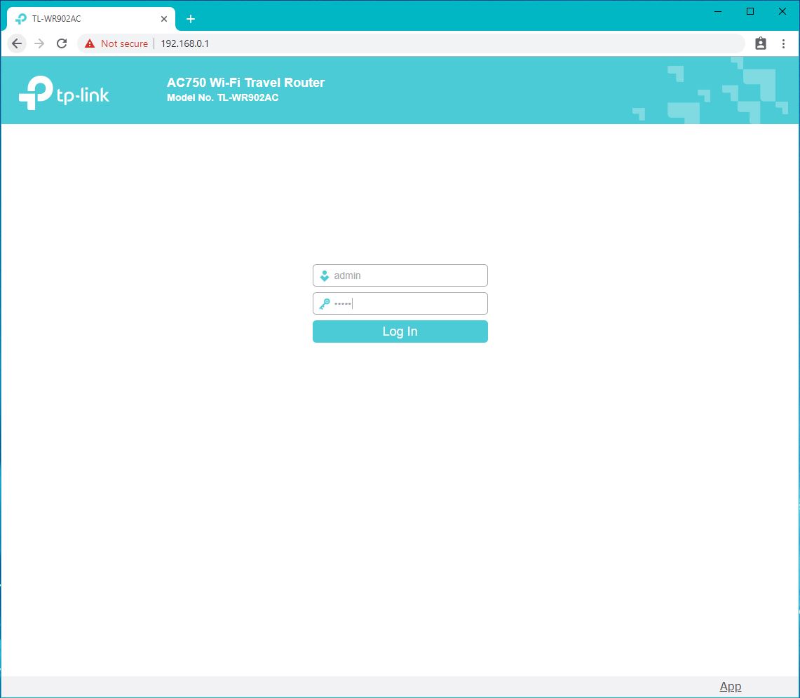Click the key icon in password field
Viewport: 800px width, 698px height.
point(325,304)
